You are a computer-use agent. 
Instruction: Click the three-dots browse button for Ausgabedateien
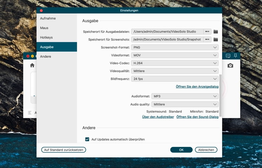[x=207, y=32]
